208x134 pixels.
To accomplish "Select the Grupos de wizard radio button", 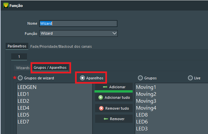I will pos(20,78).
